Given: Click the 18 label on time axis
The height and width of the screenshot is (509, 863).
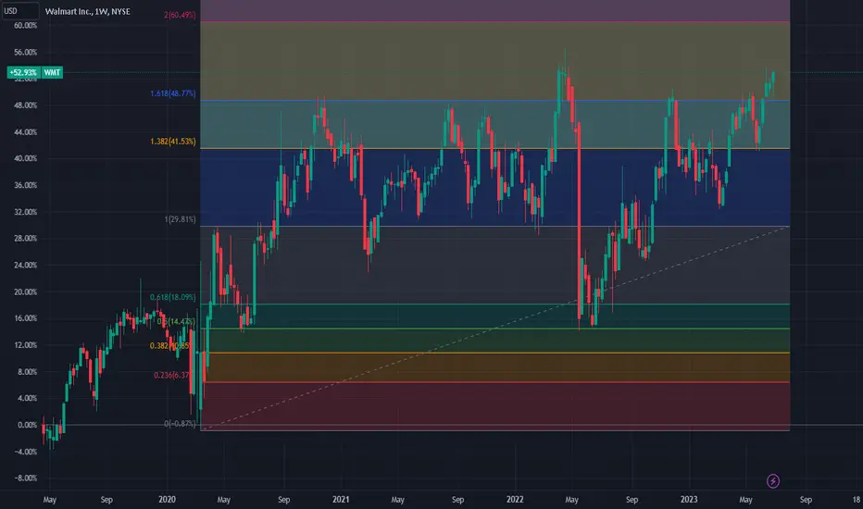Looking at the screenshot, I should pyautogui.click(x=857, y=500).
